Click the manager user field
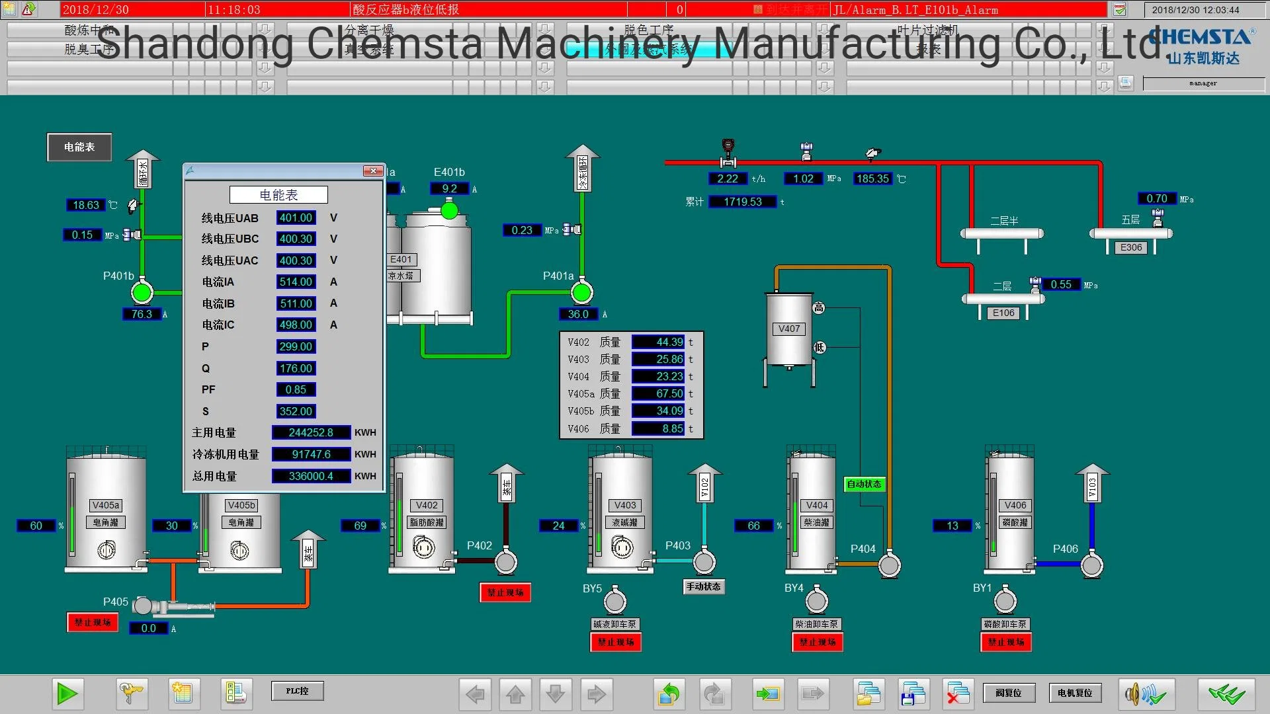Screen dimensions: 1270x714 pos(1203,83)
